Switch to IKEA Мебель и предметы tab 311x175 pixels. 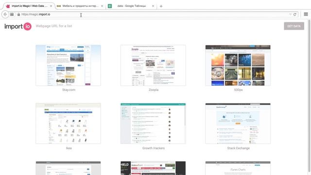(80, 6)
